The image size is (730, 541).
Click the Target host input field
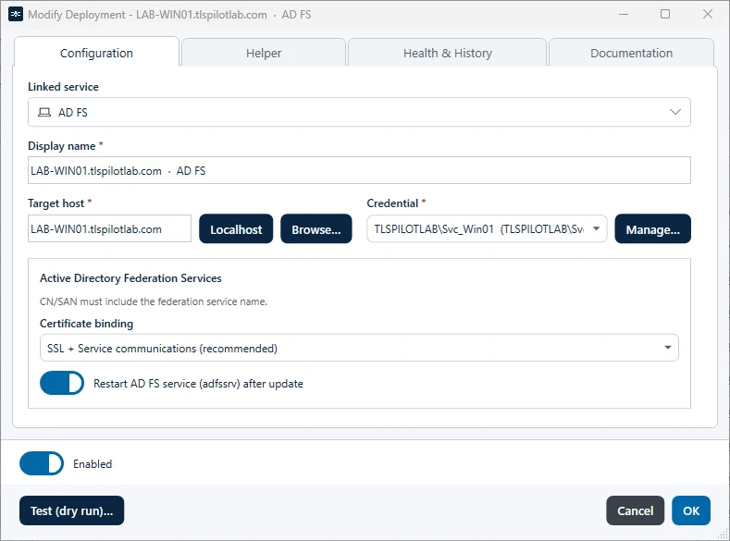tap(109, 228)
